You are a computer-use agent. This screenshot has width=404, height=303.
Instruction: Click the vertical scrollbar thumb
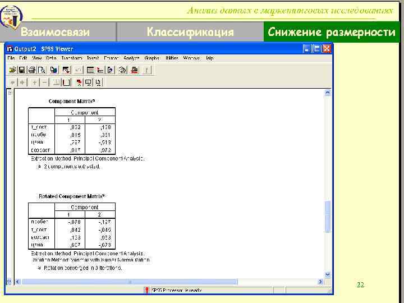328,217
